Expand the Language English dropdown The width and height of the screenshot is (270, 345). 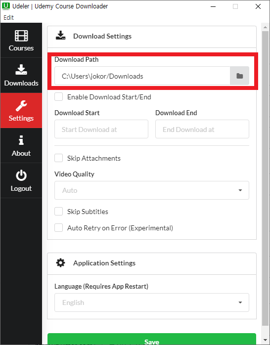coord(152,302)
